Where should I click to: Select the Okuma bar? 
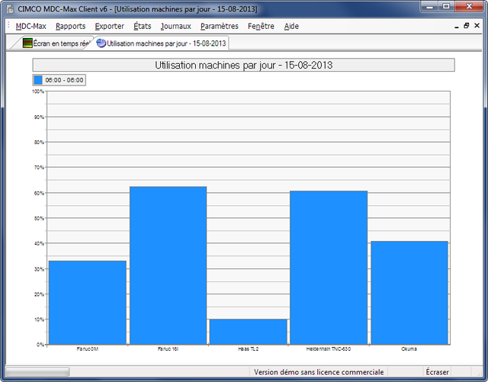(x=409, y=293)
